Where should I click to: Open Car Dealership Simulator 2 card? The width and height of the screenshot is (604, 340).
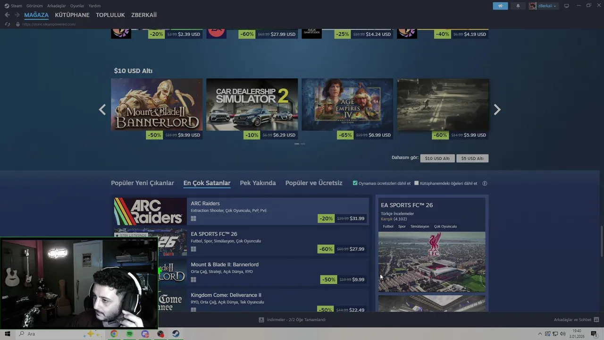coord(252,109)
